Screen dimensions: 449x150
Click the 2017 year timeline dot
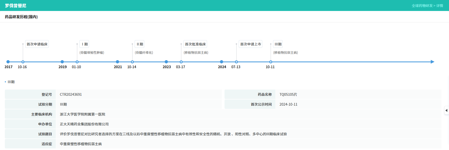8,62
